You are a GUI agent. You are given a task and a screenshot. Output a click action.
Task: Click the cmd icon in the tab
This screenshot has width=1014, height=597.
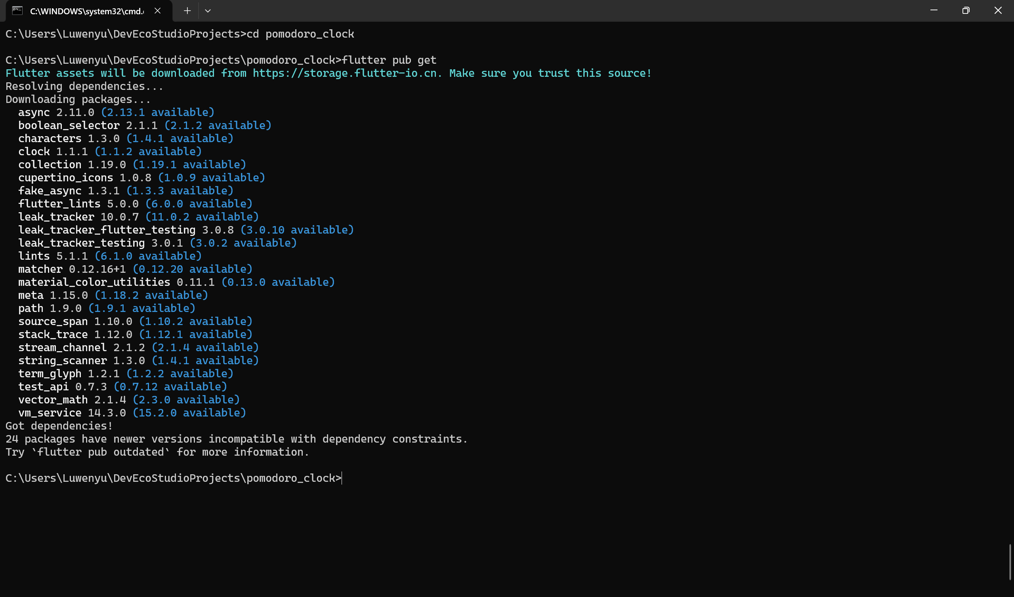click(x=17, y=11)
